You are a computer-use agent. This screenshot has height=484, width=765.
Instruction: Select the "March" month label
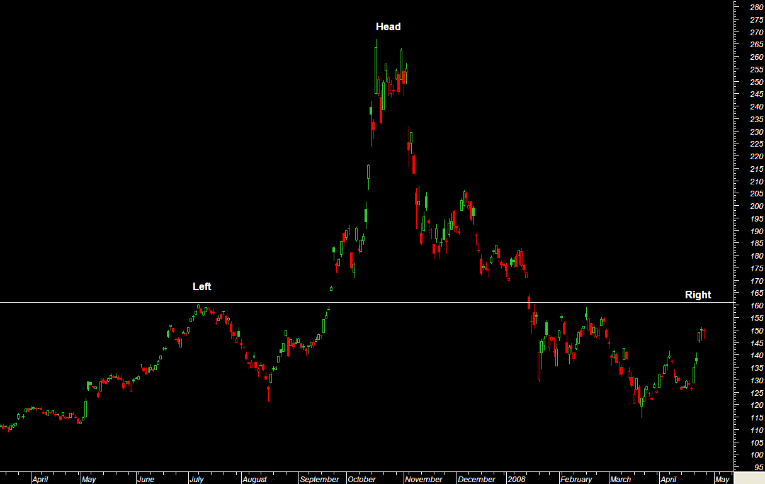tap(620, 479)
